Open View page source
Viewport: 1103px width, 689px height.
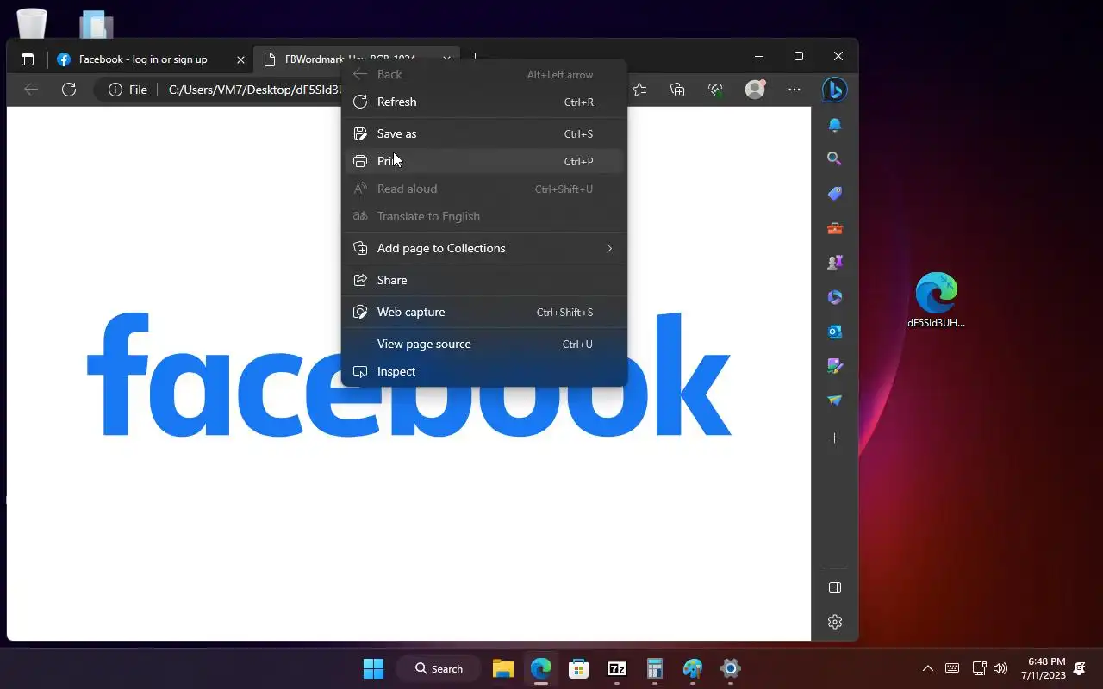(483, 344)
